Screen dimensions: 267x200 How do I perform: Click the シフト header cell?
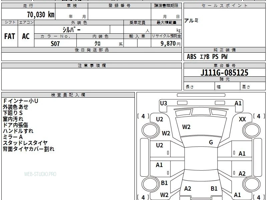point(10,22)
